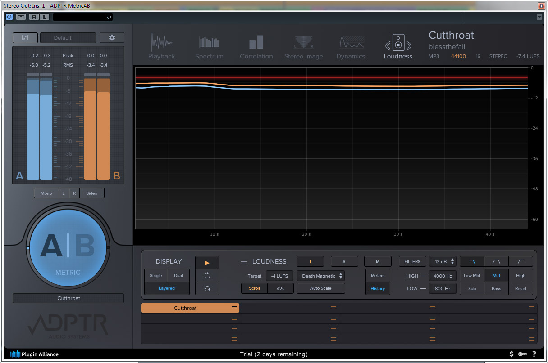Image resolution: width=548 pixels, height=363 pixels.
Task: Click the 42s history length field
Action: [x=281, y=288]
